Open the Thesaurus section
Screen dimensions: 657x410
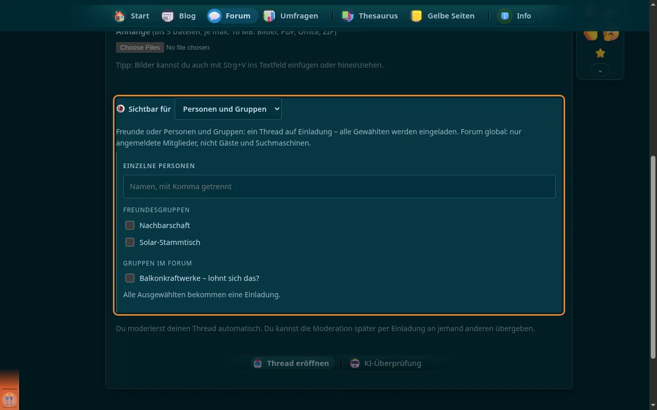click(x=370, y=16)
